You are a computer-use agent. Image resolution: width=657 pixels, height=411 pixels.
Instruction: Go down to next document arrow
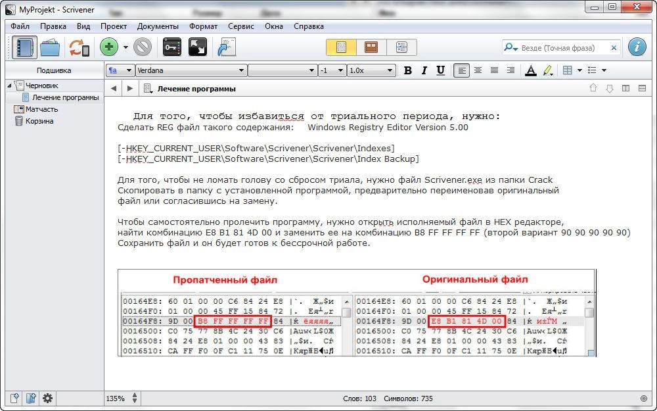pos(610,88)
